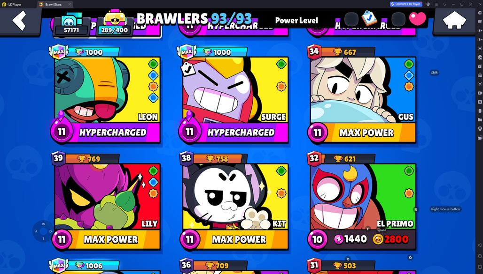
Task: Click the checklist mark on Surge's card
Action: (188, 69)
